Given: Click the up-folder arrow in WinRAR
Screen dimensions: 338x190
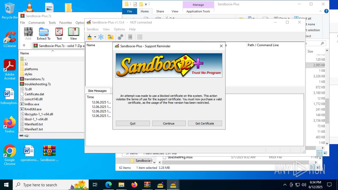Looking at the screenshot, I should click(24, 46).
